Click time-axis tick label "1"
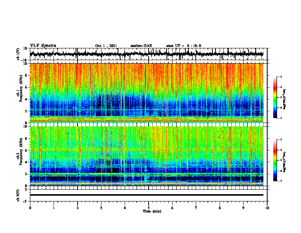301x233 pixels. pyautogui.click(x=54, y=208)
